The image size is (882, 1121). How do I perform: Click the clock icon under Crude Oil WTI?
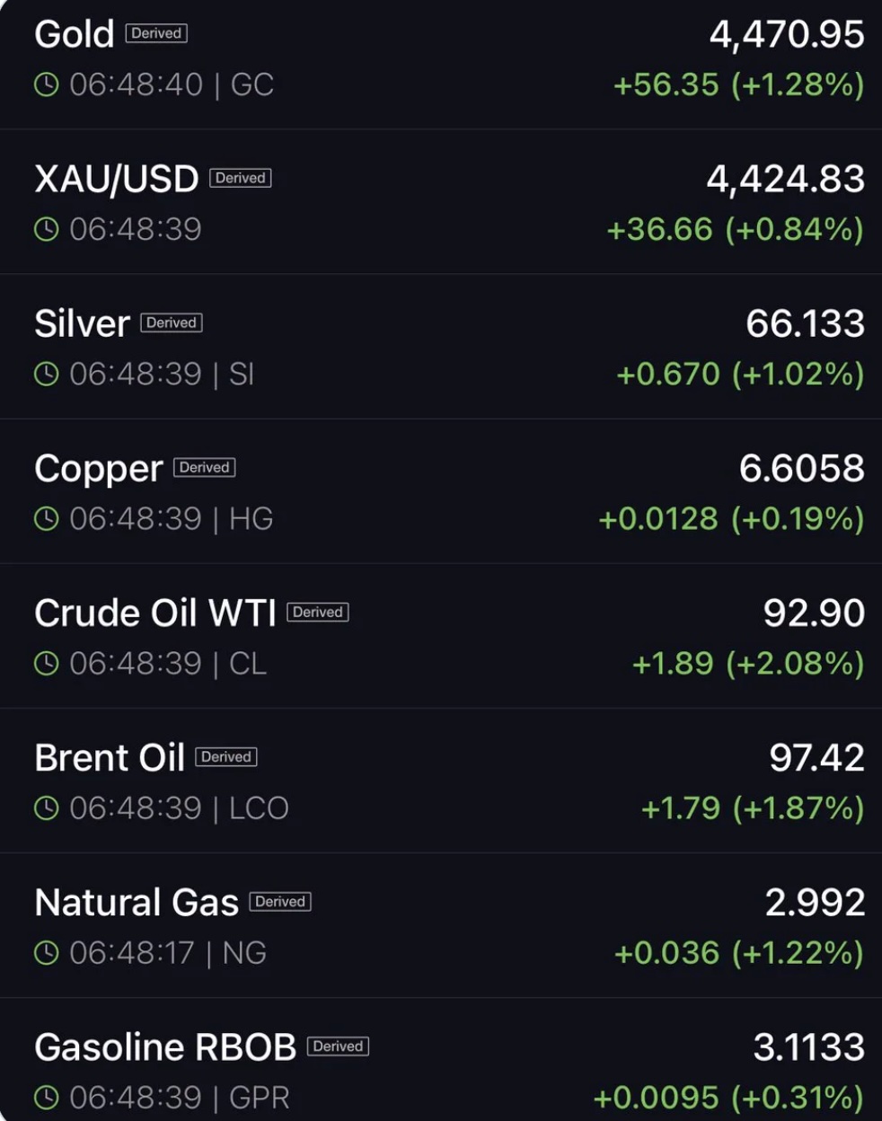click(47, 663)
